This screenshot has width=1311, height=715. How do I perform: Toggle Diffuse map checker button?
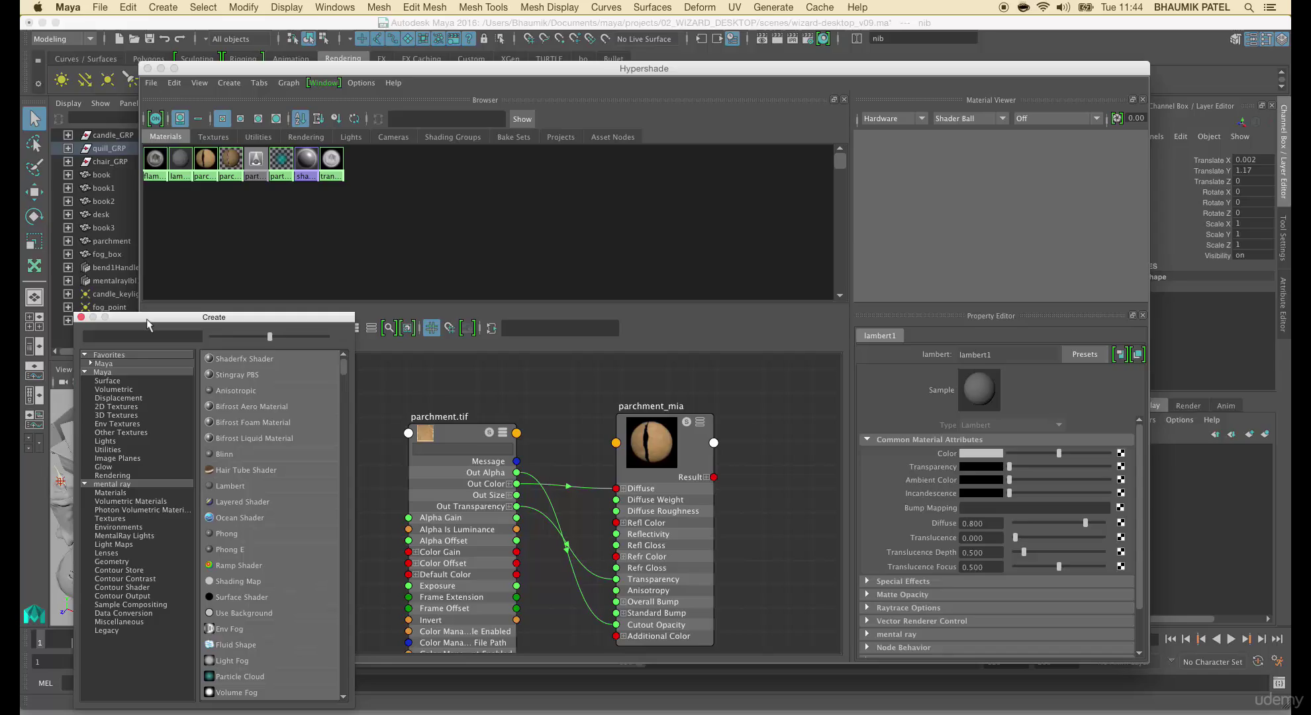coord(1120,523)
